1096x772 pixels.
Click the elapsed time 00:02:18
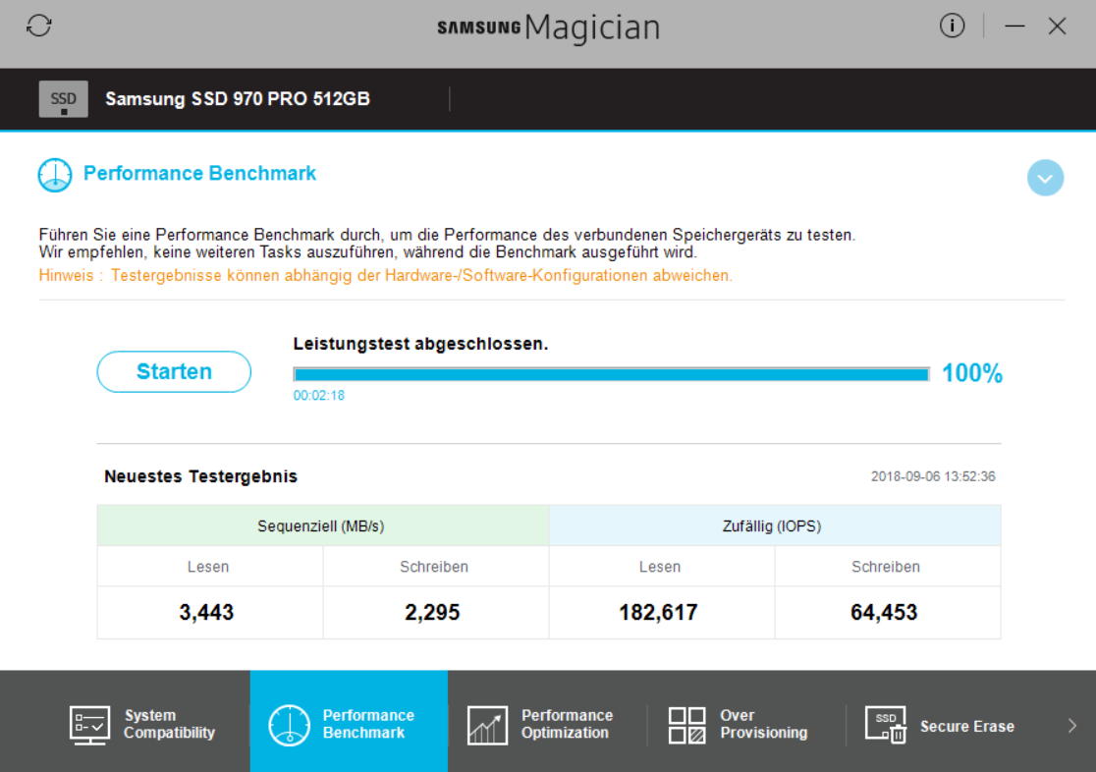pyautogui.click(x=319, y=395)
